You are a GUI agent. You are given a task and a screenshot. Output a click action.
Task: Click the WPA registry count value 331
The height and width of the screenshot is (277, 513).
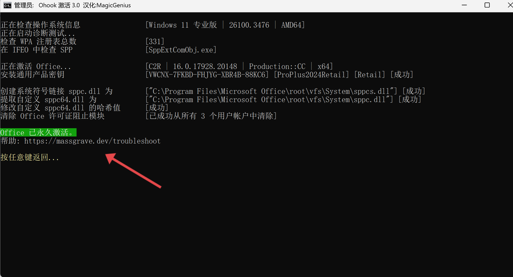pyautogui.click(x=155, y=42)
